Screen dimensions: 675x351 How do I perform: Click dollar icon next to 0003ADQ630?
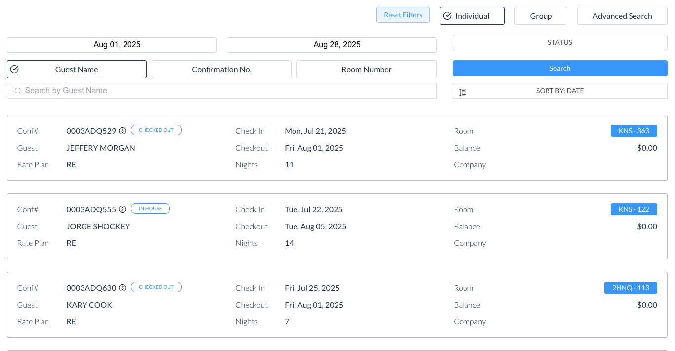coord(123,288)
